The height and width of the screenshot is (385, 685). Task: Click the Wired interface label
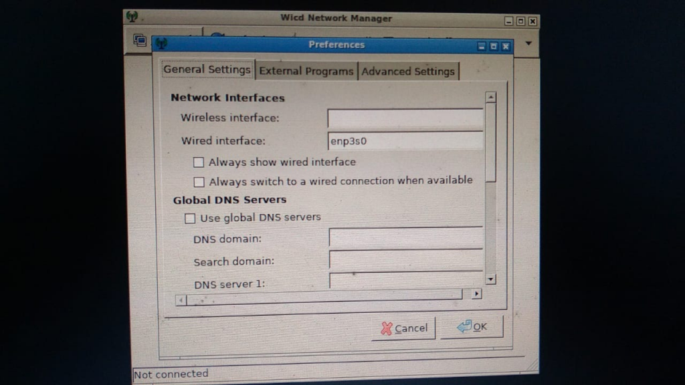223,141
